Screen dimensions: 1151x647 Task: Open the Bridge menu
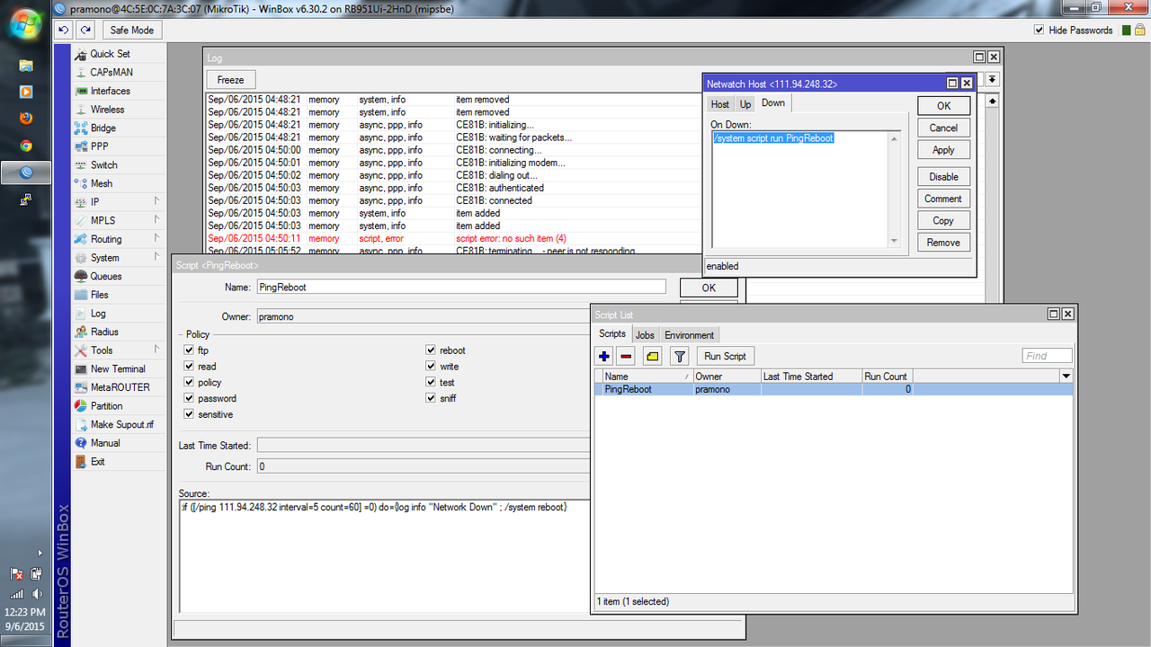pos(103,128)
